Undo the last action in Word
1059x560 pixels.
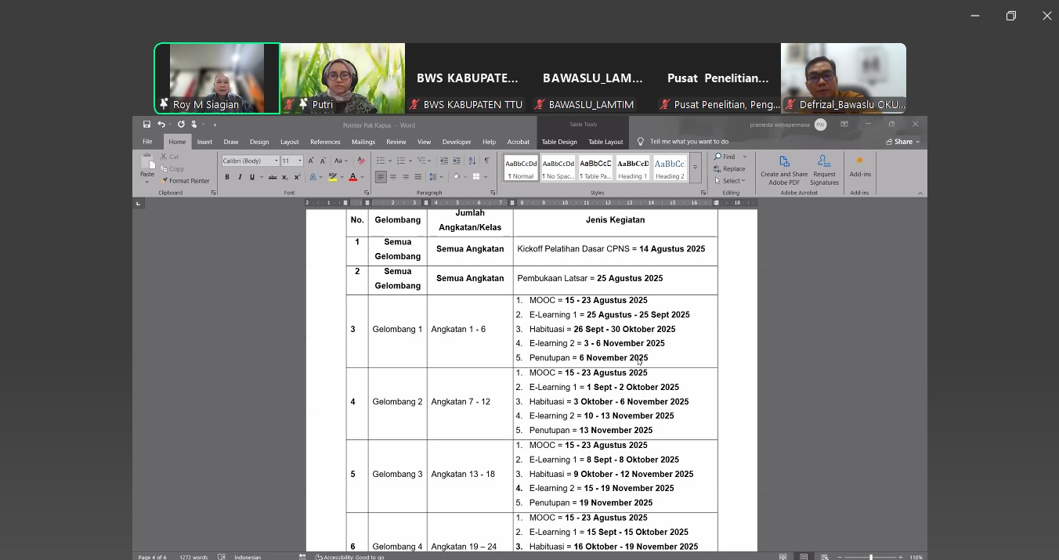[161, 125]
